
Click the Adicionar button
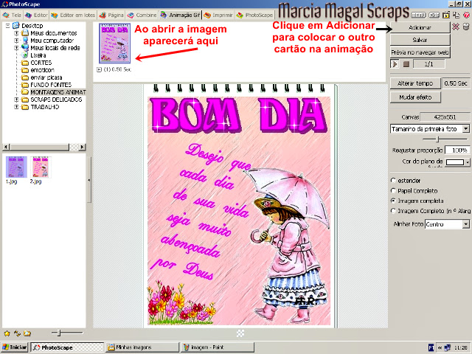[x=420, y=27]
